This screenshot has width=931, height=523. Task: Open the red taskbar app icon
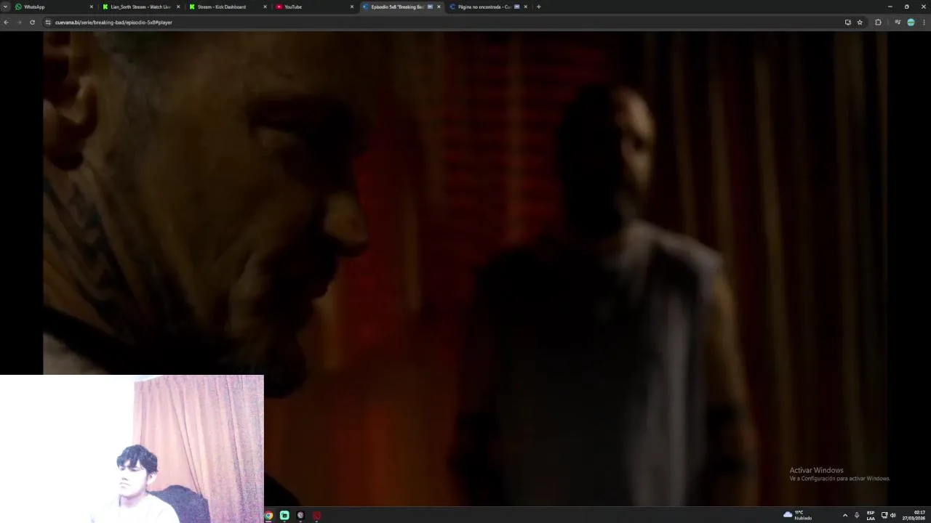pos(316,515)
